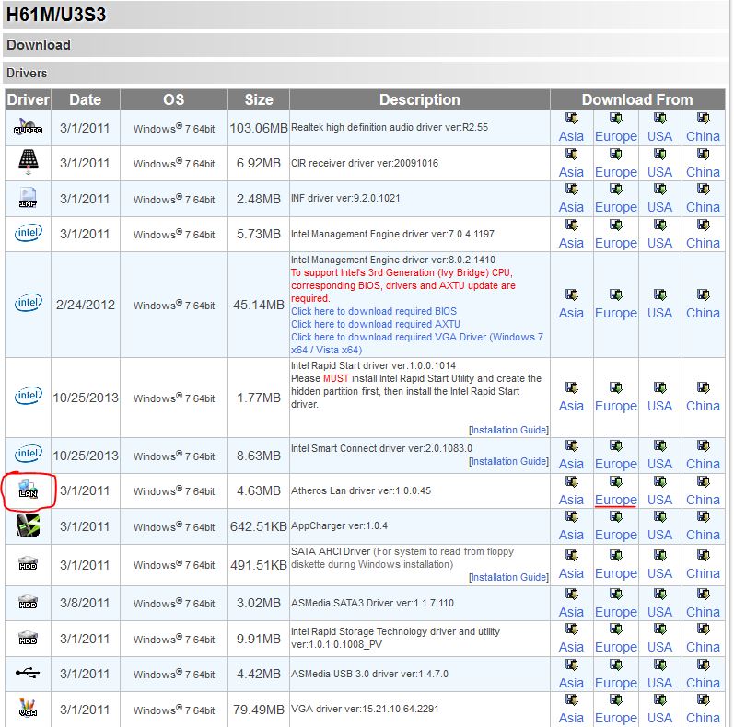This screenshot has width=734, height=727.
Task: Download Atheros Lan driver from Europe
Action: pyautogui.click(x=615, y=500)
